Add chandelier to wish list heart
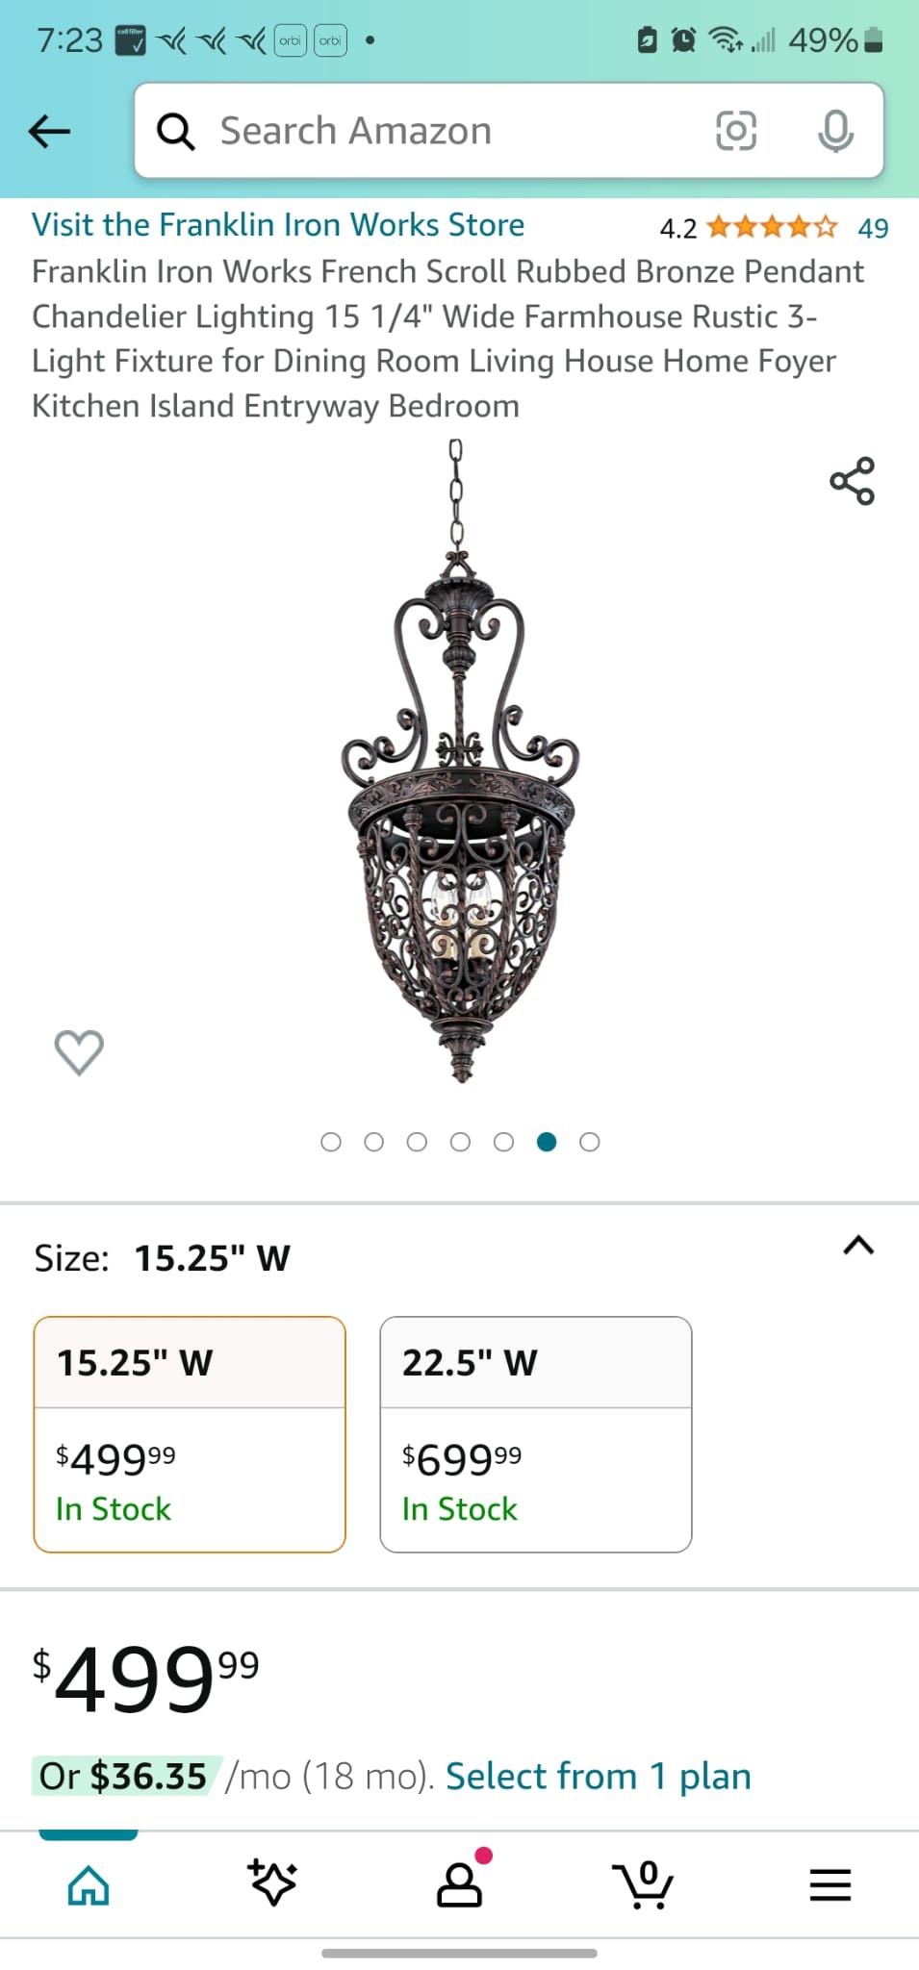919x1970 pixels. click(79, 1051)
